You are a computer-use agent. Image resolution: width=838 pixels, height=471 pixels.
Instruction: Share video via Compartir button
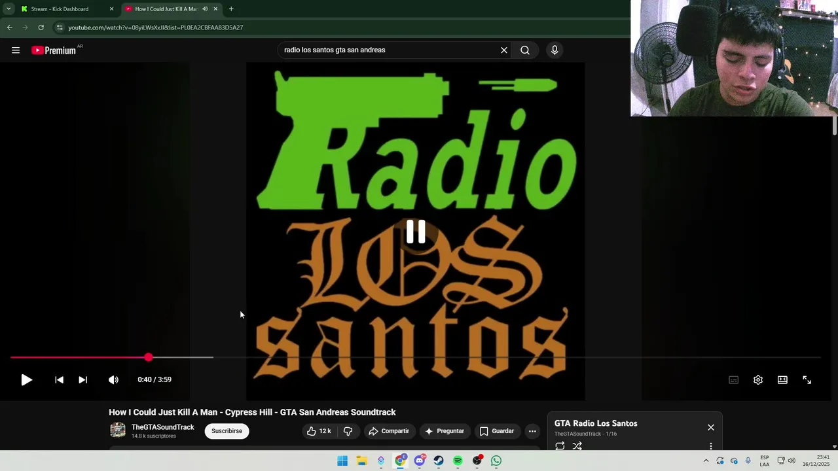click(389, 431)
